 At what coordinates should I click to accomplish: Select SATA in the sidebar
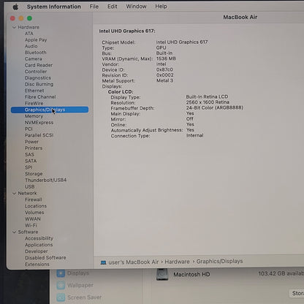click(x=31, y=161)
